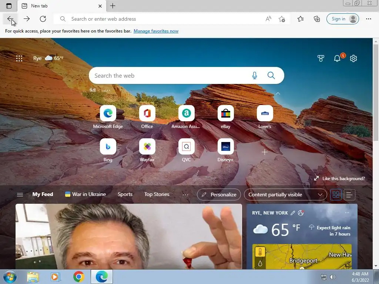Viewport: 379px width, 284px height.
Task: Select War in Ukraine tab
Action: (85, 194)
